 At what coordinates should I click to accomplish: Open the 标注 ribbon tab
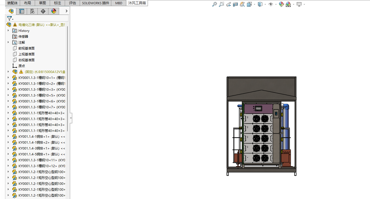[x=57, y=3]
